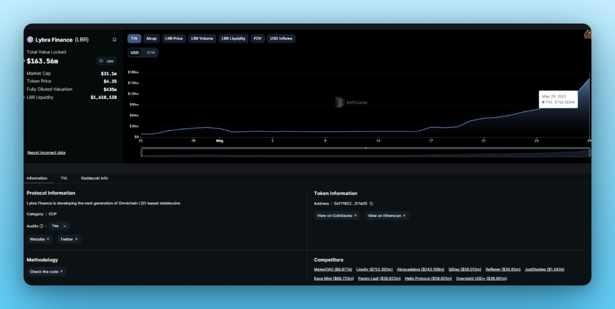Image resolution: width=615 pixels, height=309 pixels.
Task: Open competitor JustStables link
Action: pyautogui.click(x=545, y=269)
